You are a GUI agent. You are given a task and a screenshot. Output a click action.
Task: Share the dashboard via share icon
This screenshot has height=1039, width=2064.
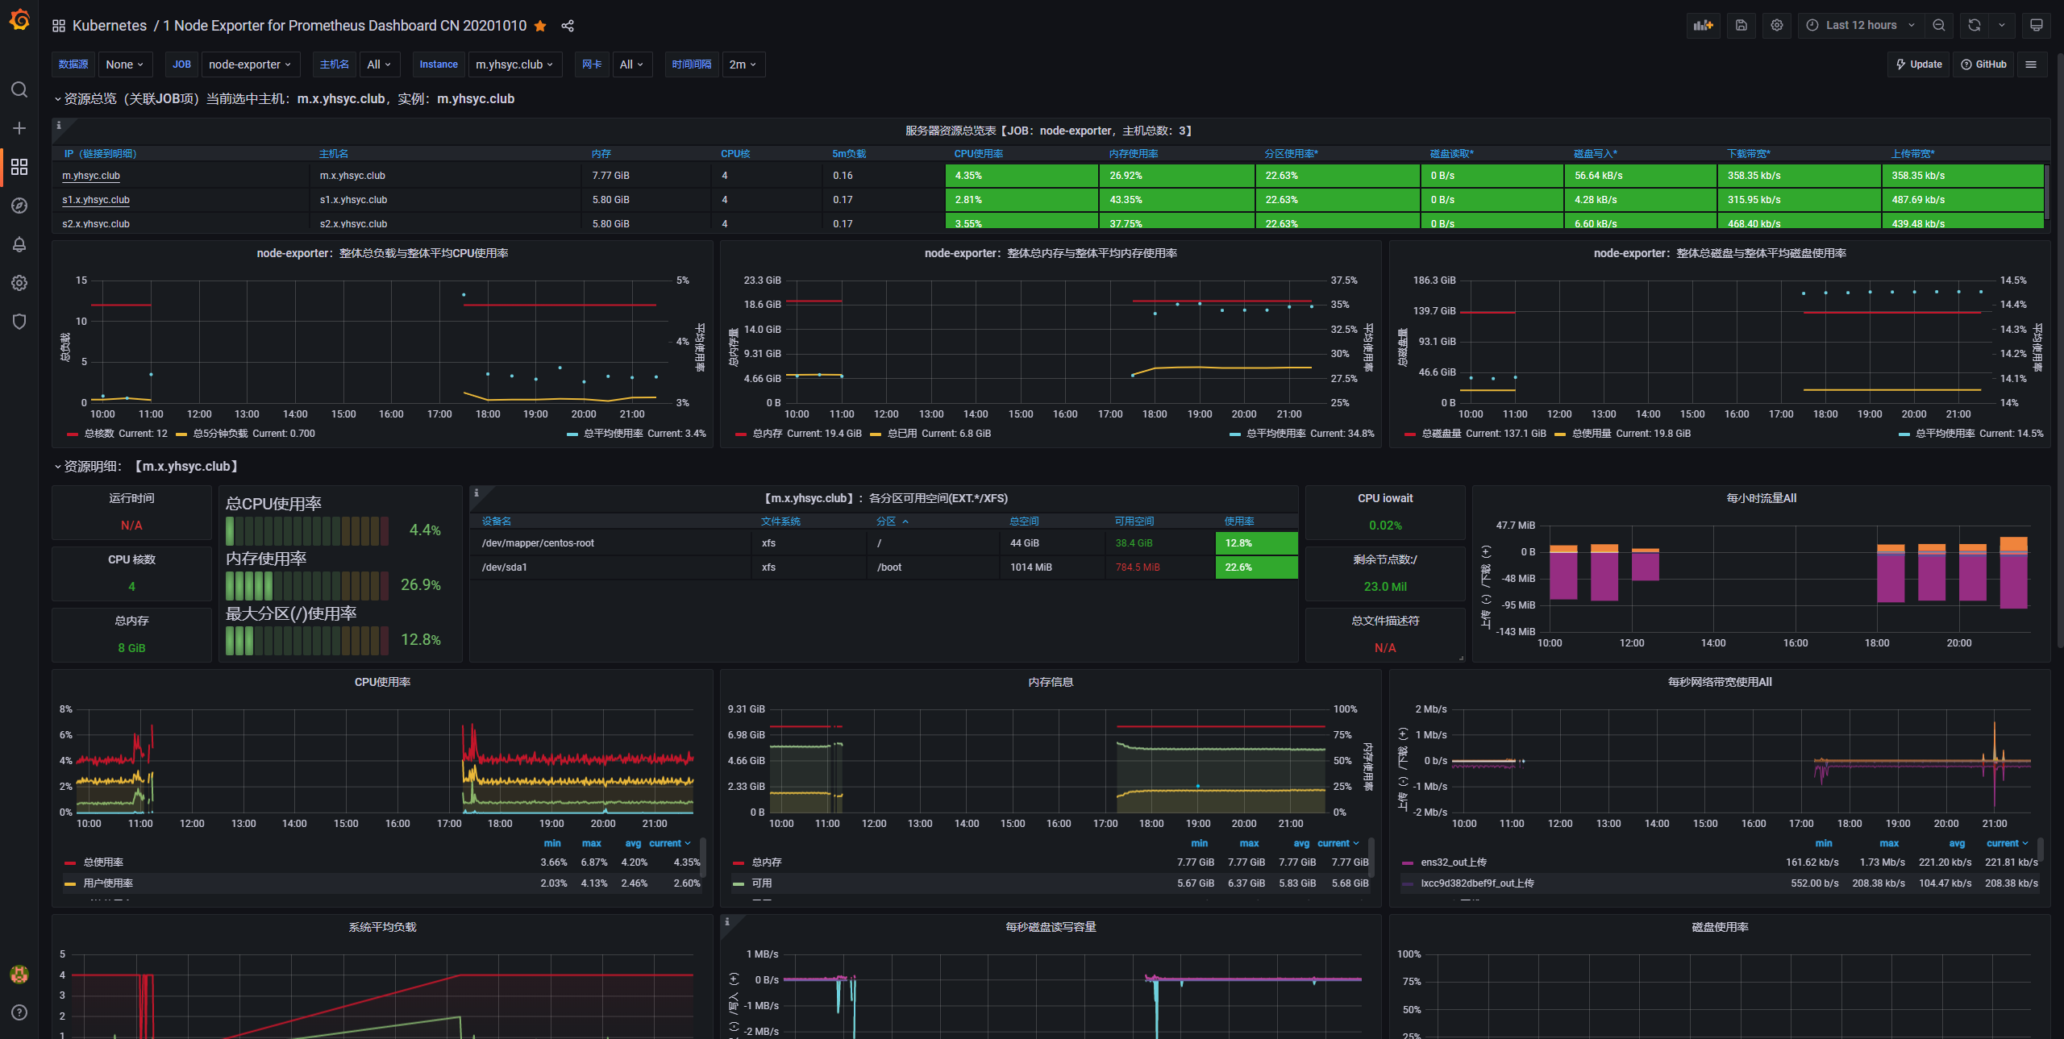[x=568, y=26]
